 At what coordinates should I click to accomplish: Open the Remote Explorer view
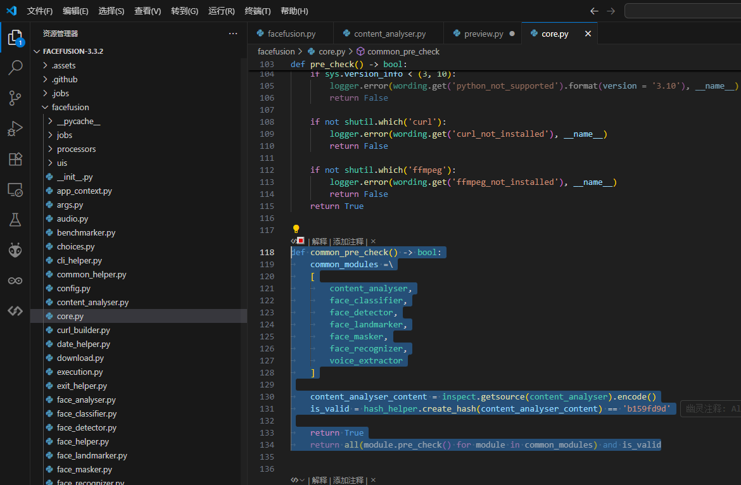point(15,189)
